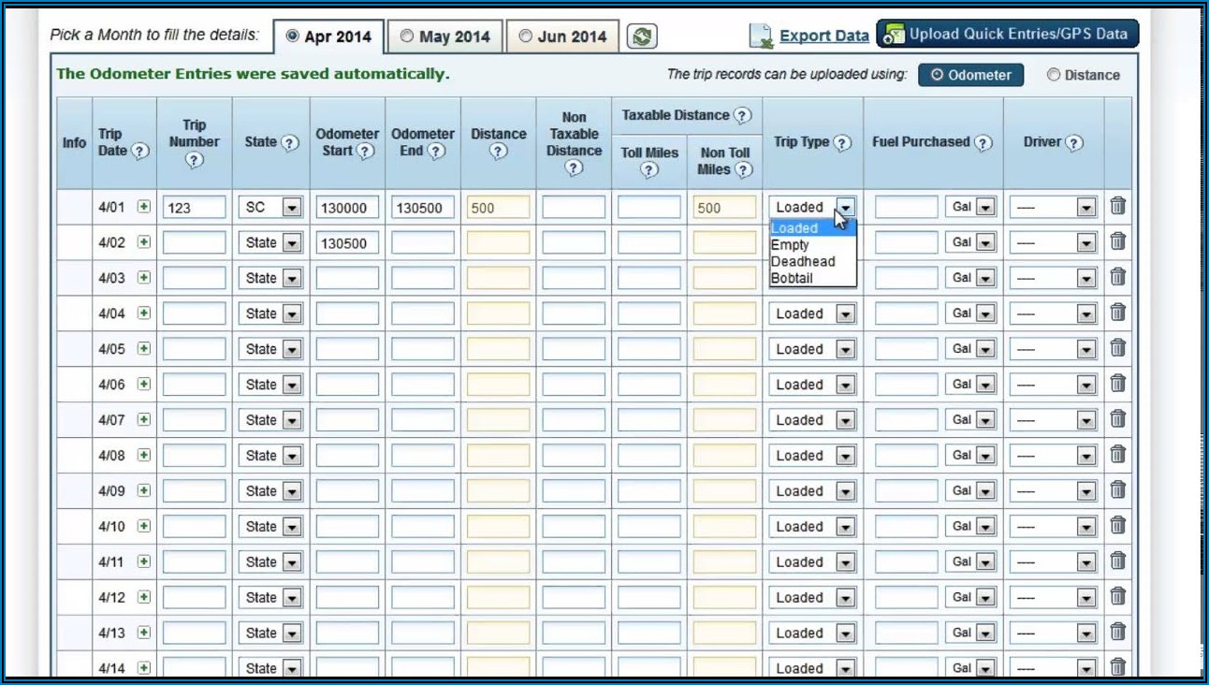The height and width of the screenshot is (685, 1209).
Task: Click trash icon for the 4/07 row
Action: click(1117, 419)
